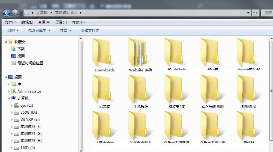
Task: Open the recent pages dropdown beside Forward
Action: point(21,13)
